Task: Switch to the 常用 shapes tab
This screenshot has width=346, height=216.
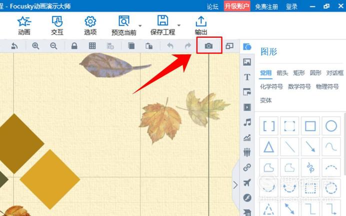Action: coord(265,73)
